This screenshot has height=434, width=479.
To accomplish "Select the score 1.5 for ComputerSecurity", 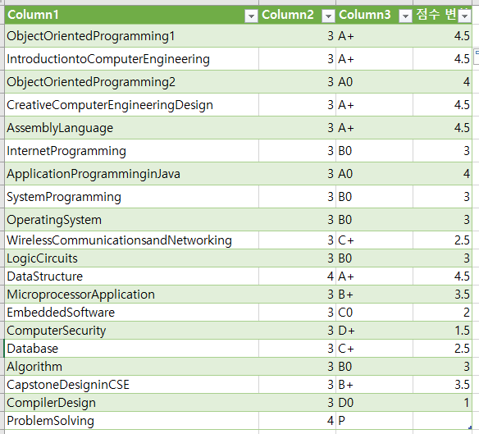I will [x=442, y=331].
